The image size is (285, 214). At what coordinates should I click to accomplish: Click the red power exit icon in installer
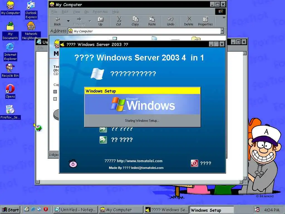click(195, 163)
